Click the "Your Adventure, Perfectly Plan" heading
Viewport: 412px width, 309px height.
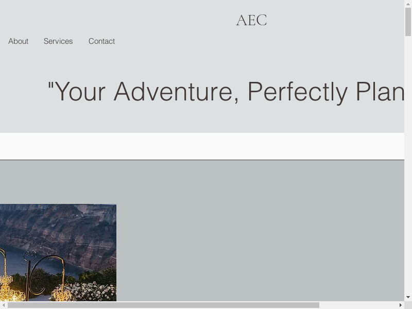coord(226,92)
